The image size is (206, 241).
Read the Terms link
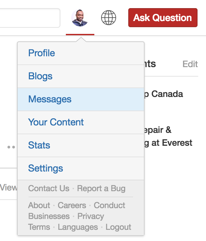(x=39, y=227)
